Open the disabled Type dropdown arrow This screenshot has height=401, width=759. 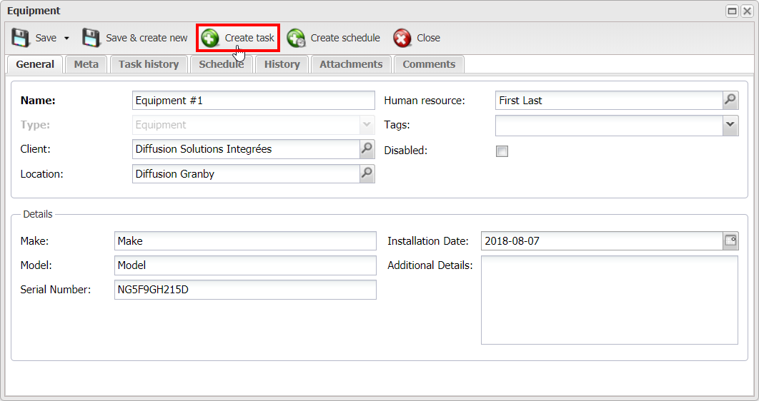coord(367,125)
